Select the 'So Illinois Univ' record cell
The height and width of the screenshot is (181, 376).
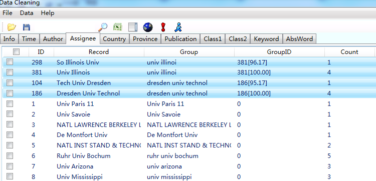(78, 62)
